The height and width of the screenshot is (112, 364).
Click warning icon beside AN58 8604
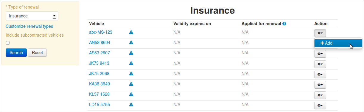[x=131, y=43]
